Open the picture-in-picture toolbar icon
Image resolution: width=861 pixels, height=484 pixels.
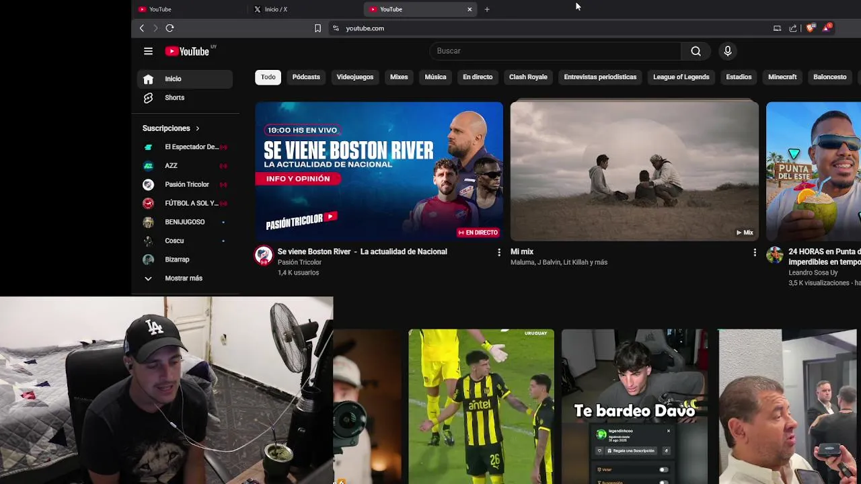click(777, 28)
